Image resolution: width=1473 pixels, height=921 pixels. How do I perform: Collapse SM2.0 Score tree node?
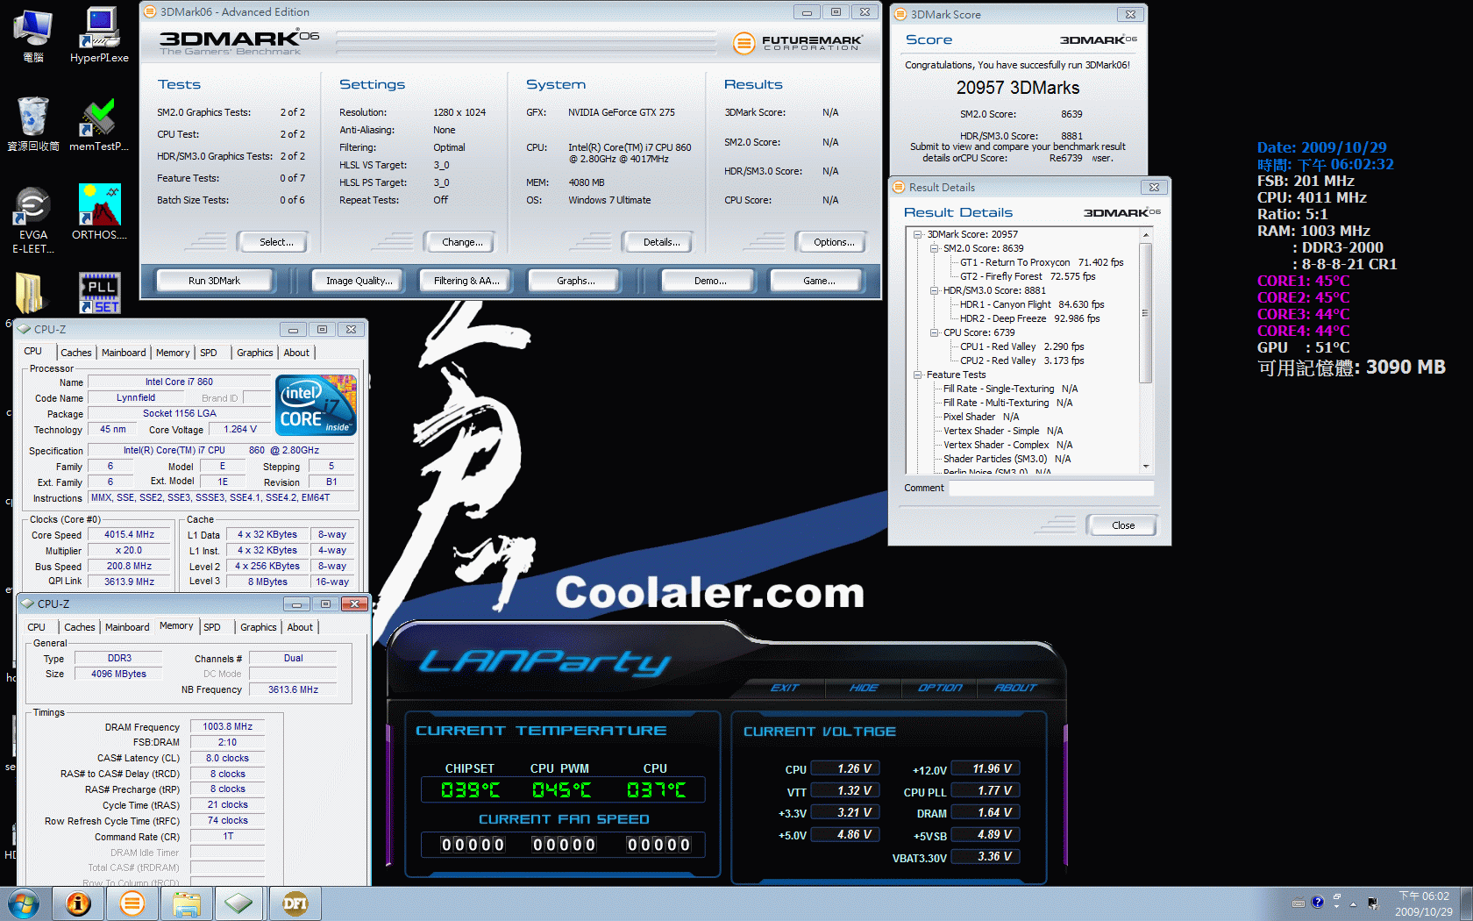coord(935,248)
